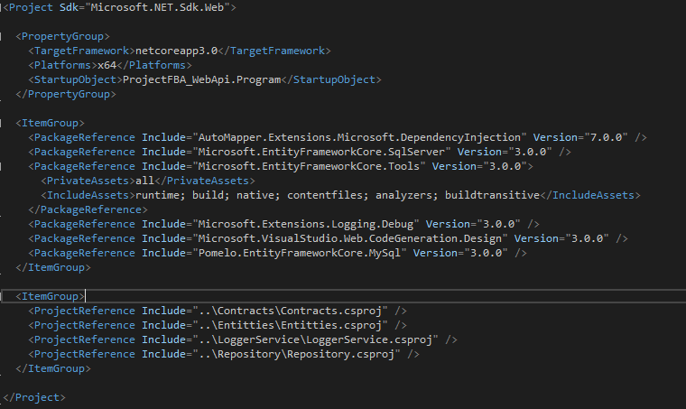686x409 pixels.
Task: Click the ..\Repository\Repository.csproj reference path
Action: [x=296, y=354]
